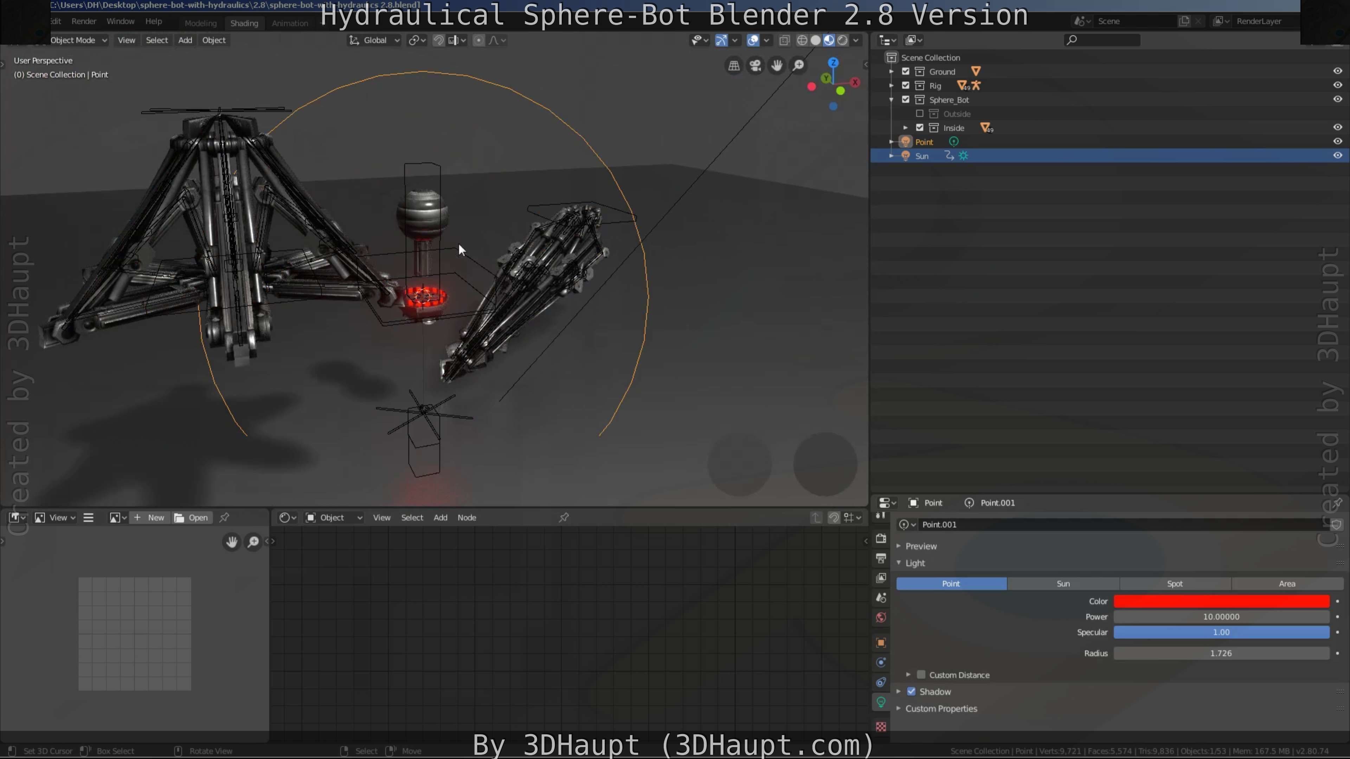Click the pan hand in image editor
The width and height of the screenshot is (1350, 759).
click(232, 541)
